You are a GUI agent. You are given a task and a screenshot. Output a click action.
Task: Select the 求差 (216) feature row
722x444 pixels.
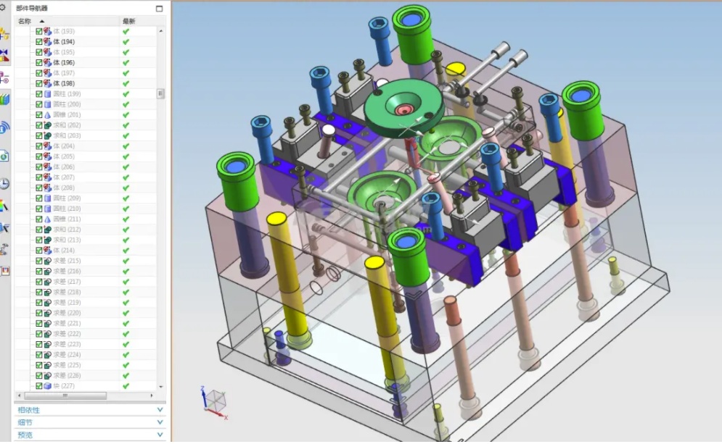point(86,271)
